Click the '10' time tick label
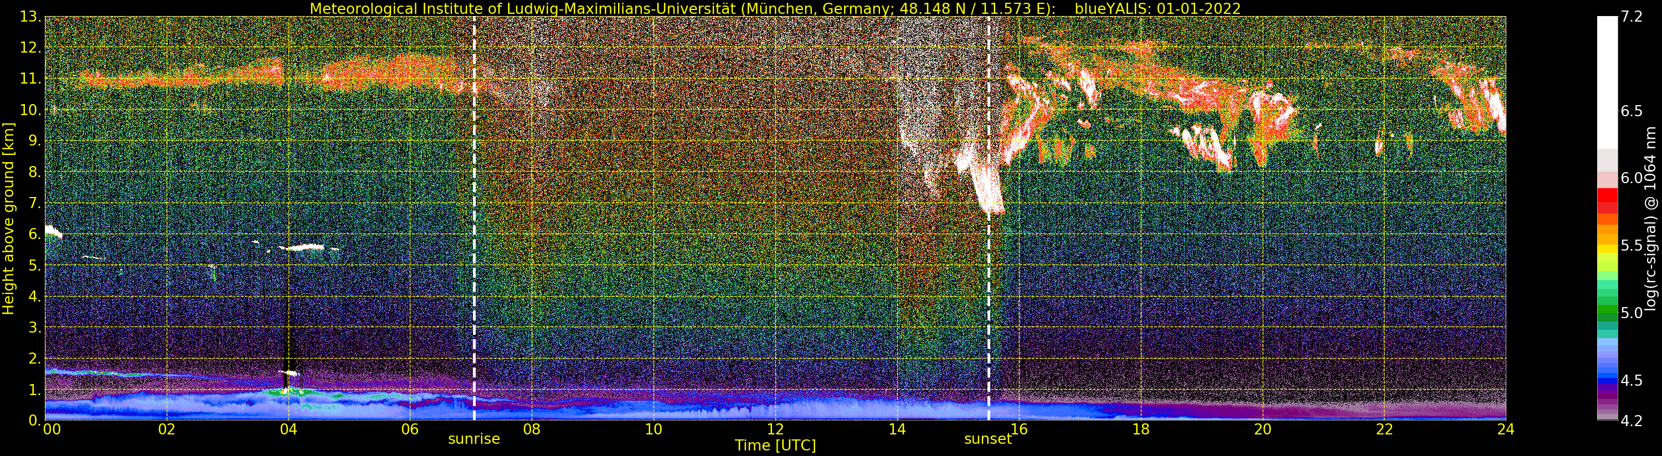Image resolution: width=1662 pixels, height=456 pixels. pyautogui.click(x=654, y=429)
